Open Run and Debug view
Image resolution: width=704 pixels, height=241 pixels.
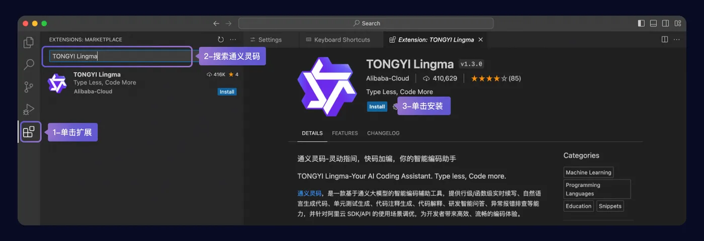(x=29, y=109)
